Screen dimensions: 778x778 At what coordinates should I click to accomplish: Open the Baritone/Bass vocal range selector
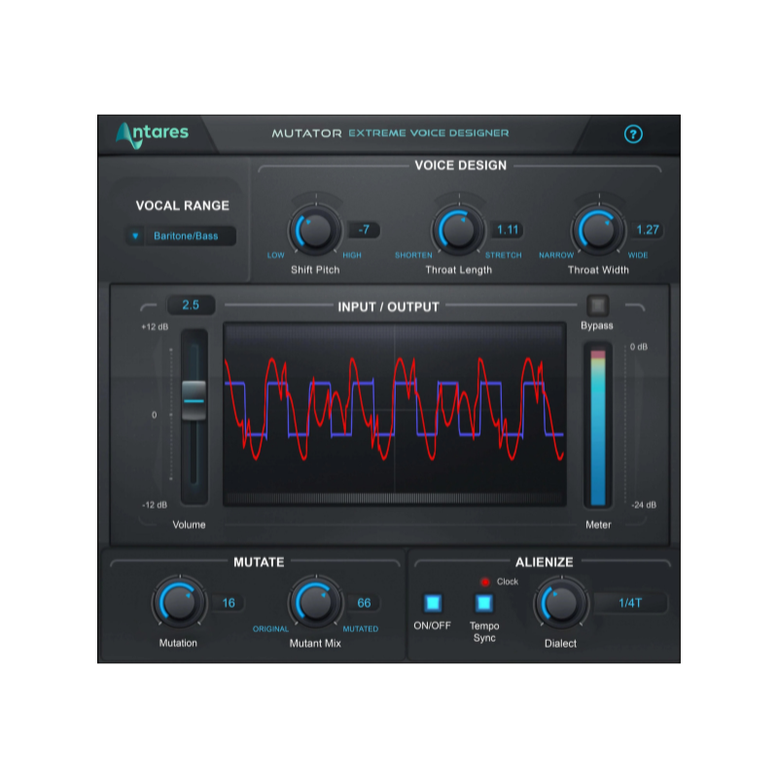pos(190,235)
